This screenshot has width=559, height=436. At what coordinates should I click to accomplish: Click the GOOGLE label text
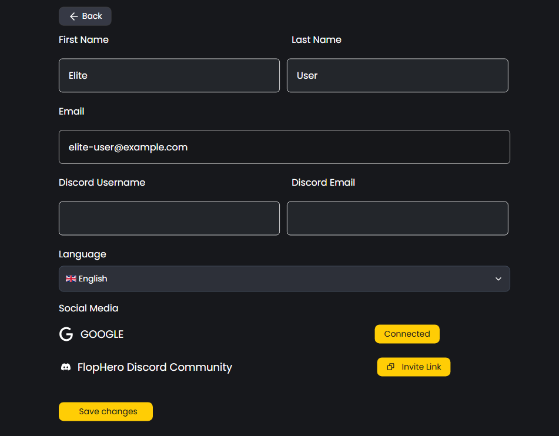tap(102, 334)
